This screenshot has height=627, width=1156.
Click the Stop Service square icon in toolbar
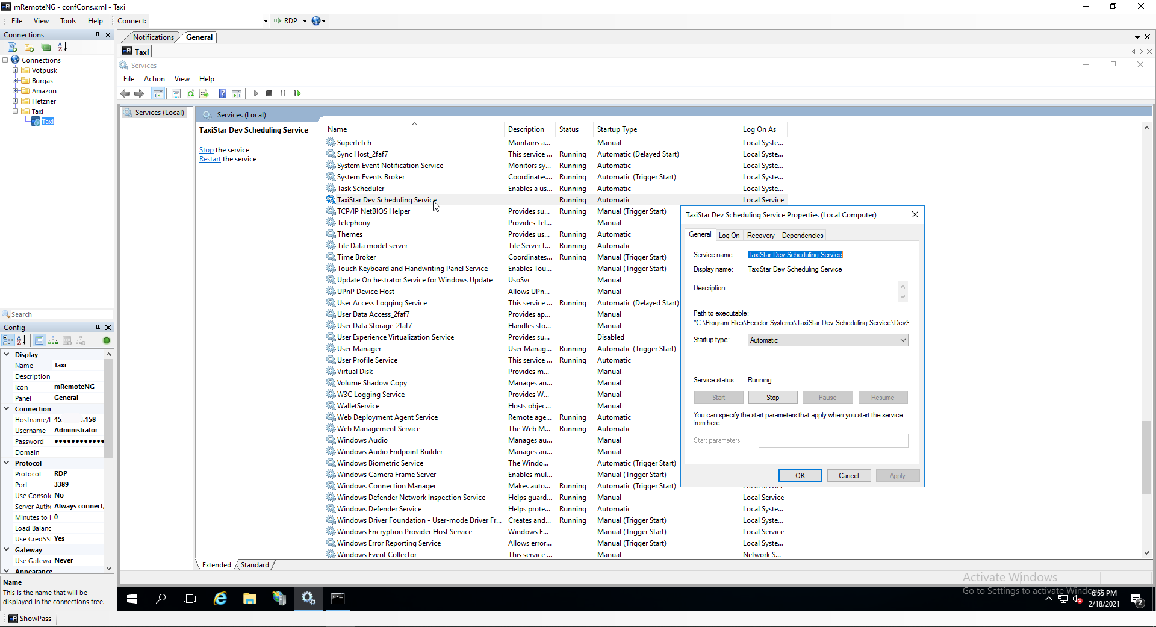(269, 93)
